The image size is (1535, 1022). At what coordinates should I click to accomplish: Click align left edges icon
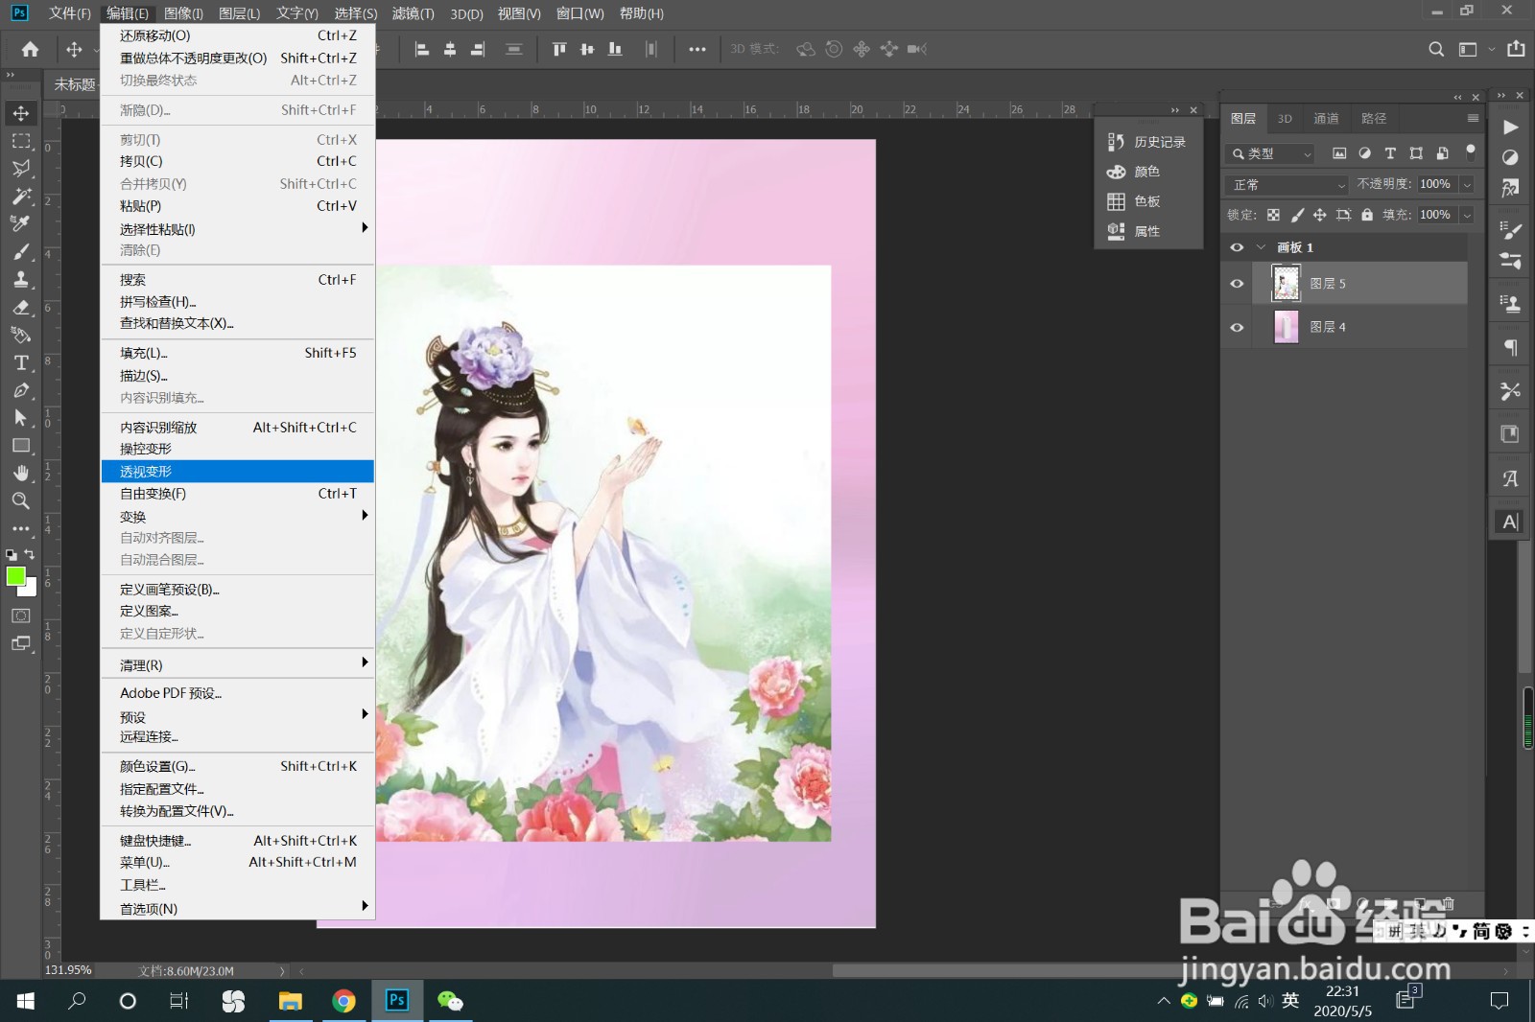point(421,49)
